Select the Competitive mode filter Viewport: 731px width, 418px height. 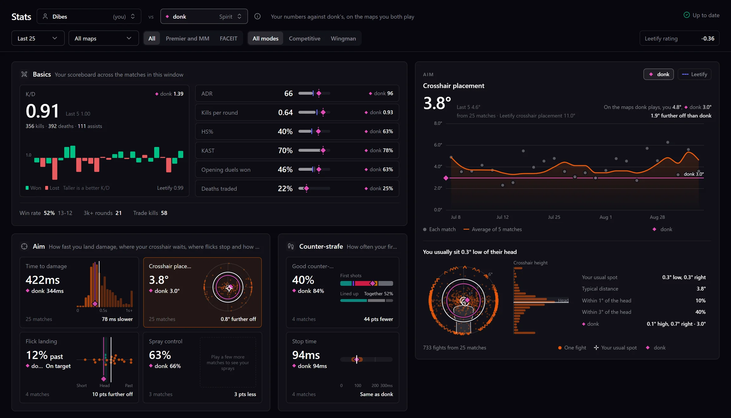pos(305,38)
